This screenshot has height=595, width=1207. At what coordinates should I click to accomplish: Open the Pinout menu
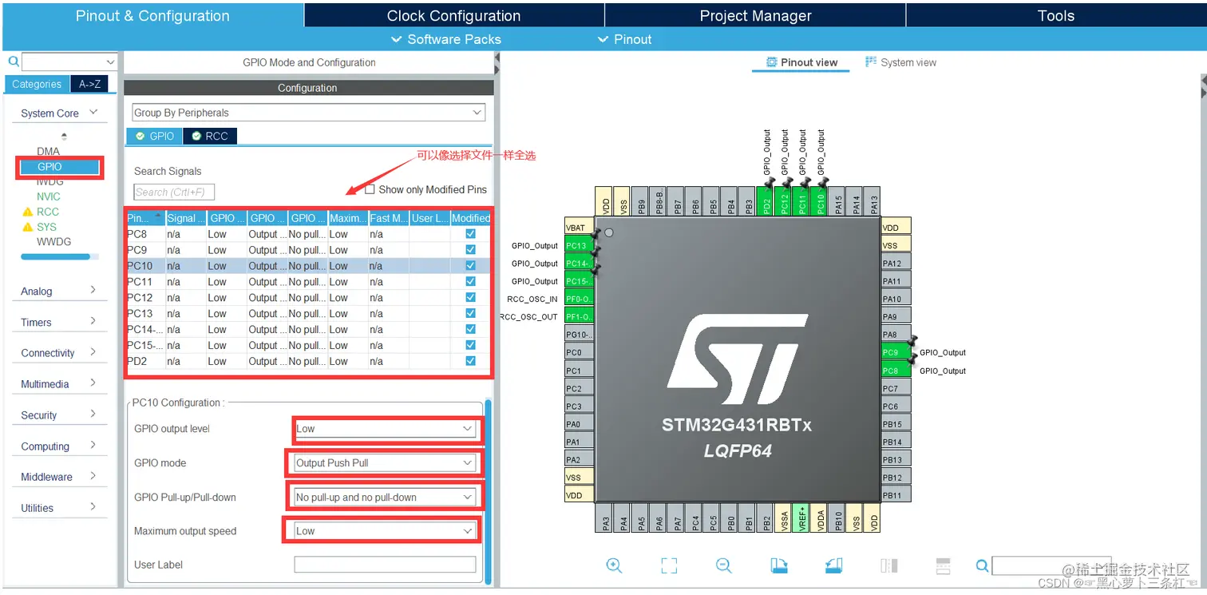(x=625, y=39)
